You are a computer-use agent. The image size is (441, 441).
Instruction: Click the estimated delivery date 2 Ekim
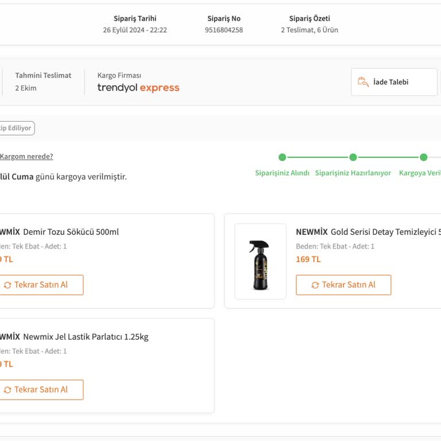pyautogui.click(x=26, y=88)
